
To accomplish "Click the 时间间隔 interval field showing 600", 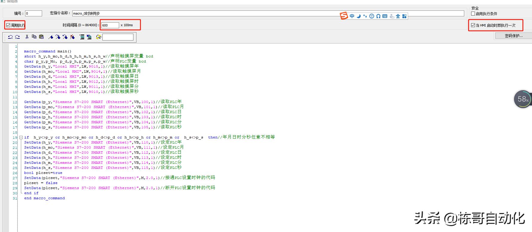I will (110, 25).
